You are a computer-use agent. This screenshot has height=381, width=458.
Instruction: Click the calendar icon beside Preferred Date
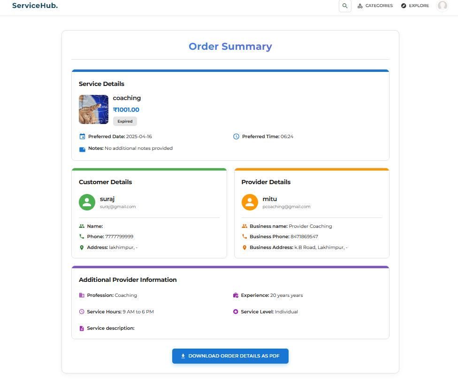[x=83, y=137]
